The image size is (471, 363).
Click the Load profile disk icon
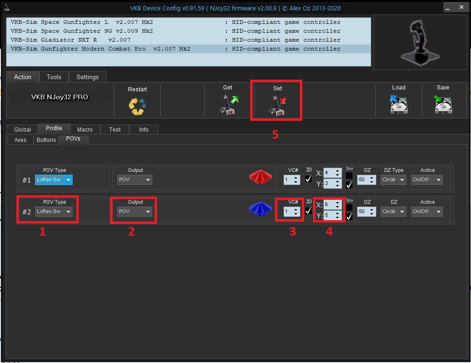(399, 104)
